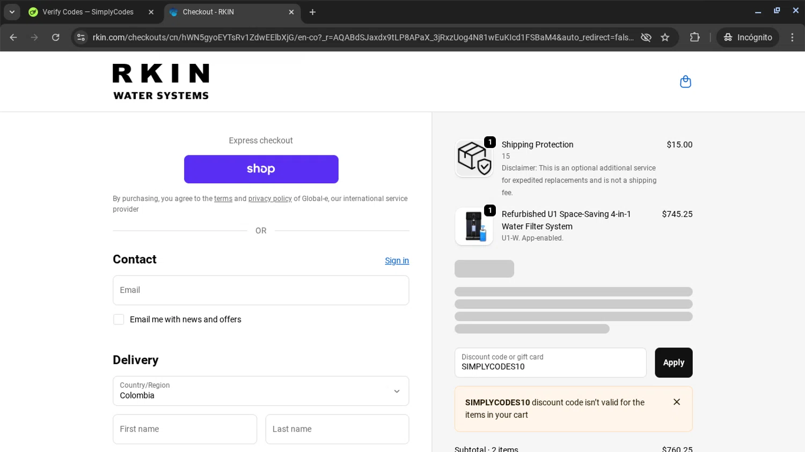Focus the Email input field
This screenshot has width=805, height=452.
[261, 290]
